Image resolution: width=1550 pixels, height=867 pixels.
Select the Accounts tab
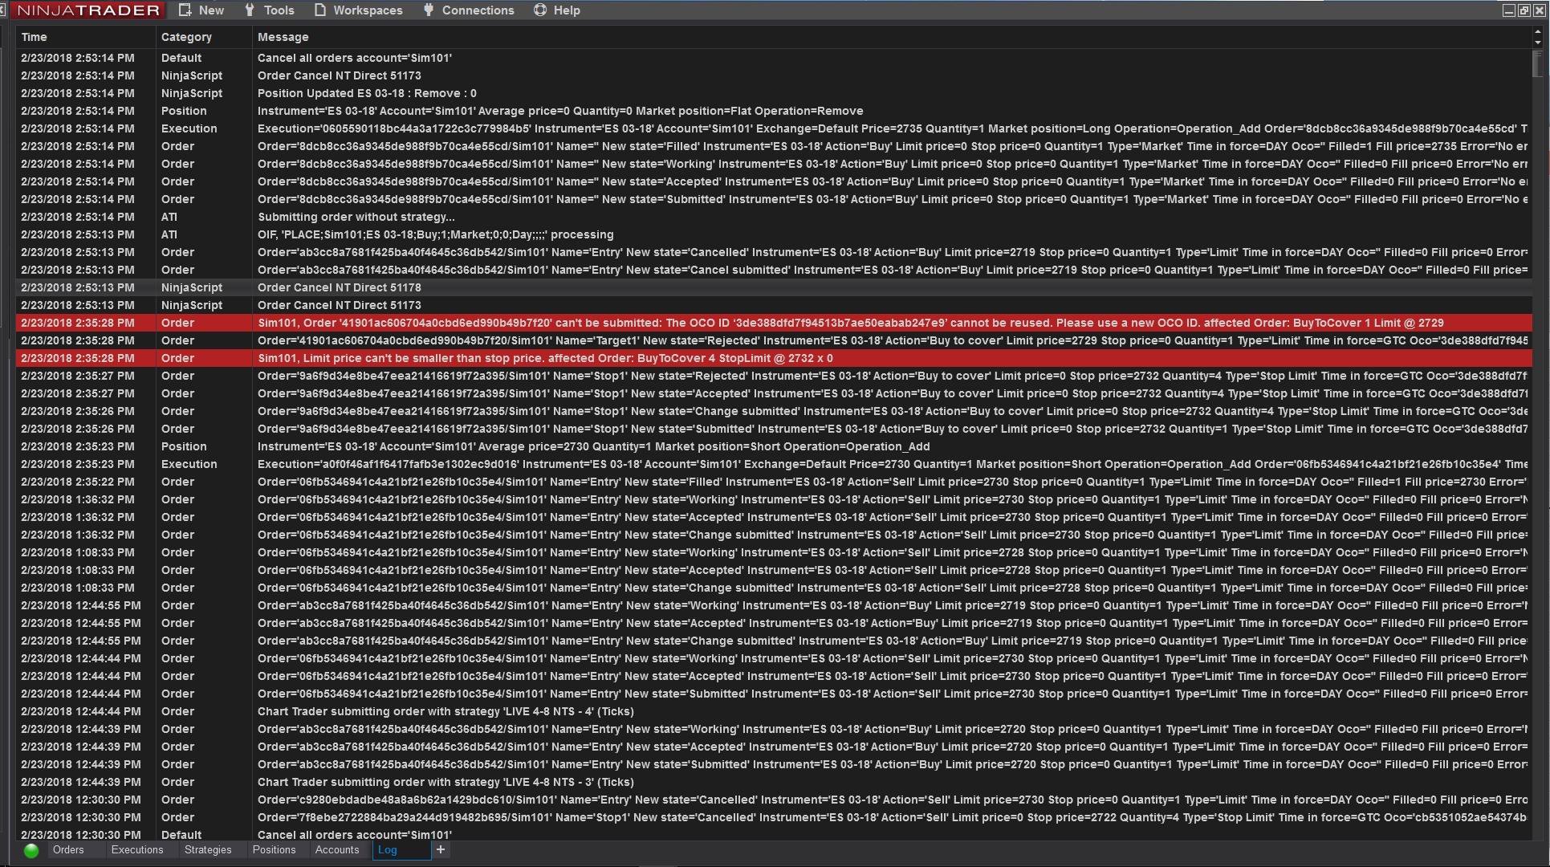(x=337, y=850)
